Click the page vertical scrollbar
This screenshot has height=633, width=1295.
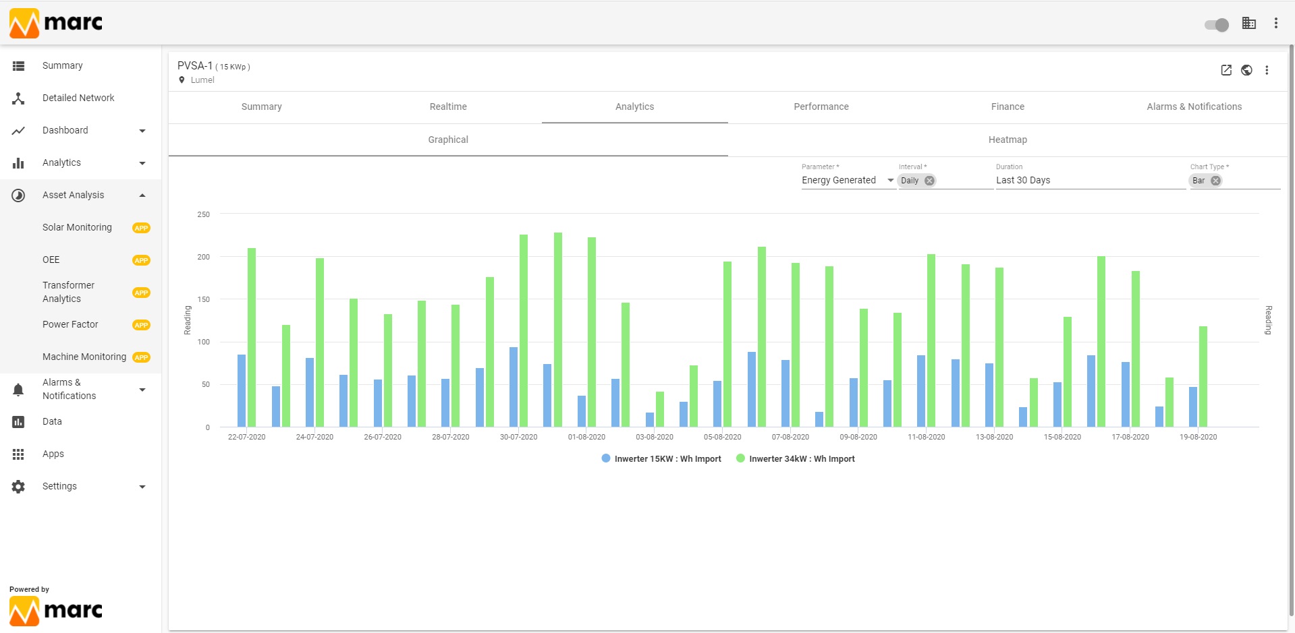(x=1292, y=330)
